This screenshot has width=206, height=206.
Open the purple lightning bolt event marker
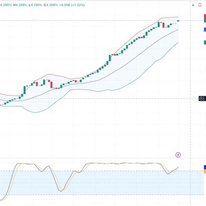pyautogui.click(x=178, y=155)
